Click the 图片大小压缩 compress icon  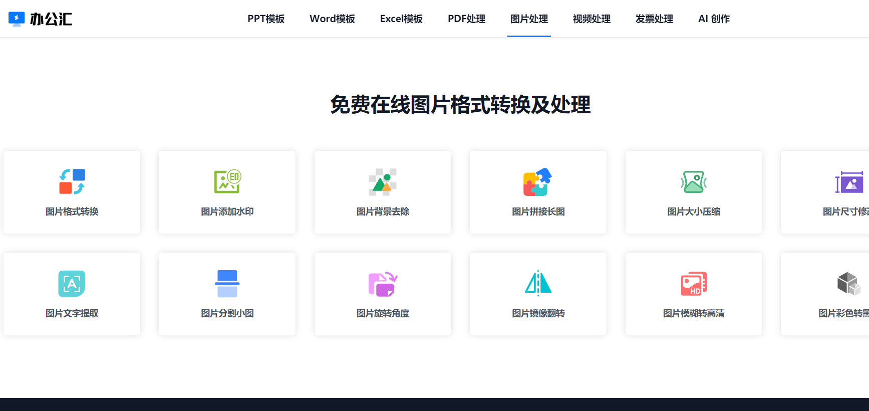point(694,181)
